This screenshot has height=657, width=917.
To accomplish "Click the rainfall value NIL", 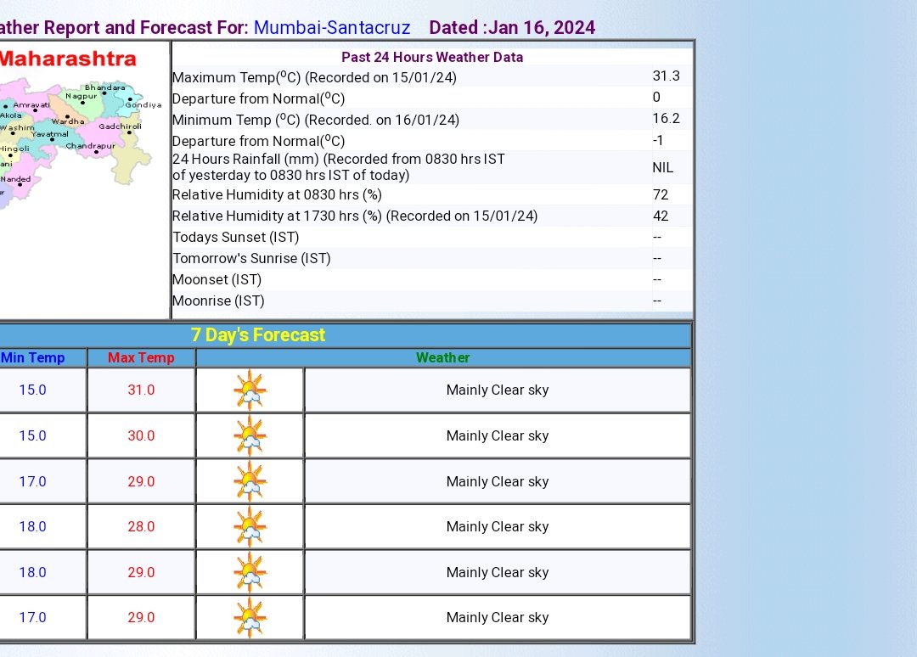I will 662,168.
